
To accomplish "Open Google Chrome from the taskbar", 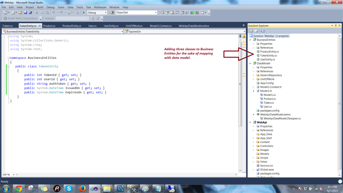I will (18, 188).
